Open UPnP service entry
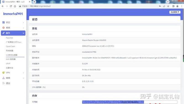This screenshot has height=104, width=184. click(x=8, y=64)
